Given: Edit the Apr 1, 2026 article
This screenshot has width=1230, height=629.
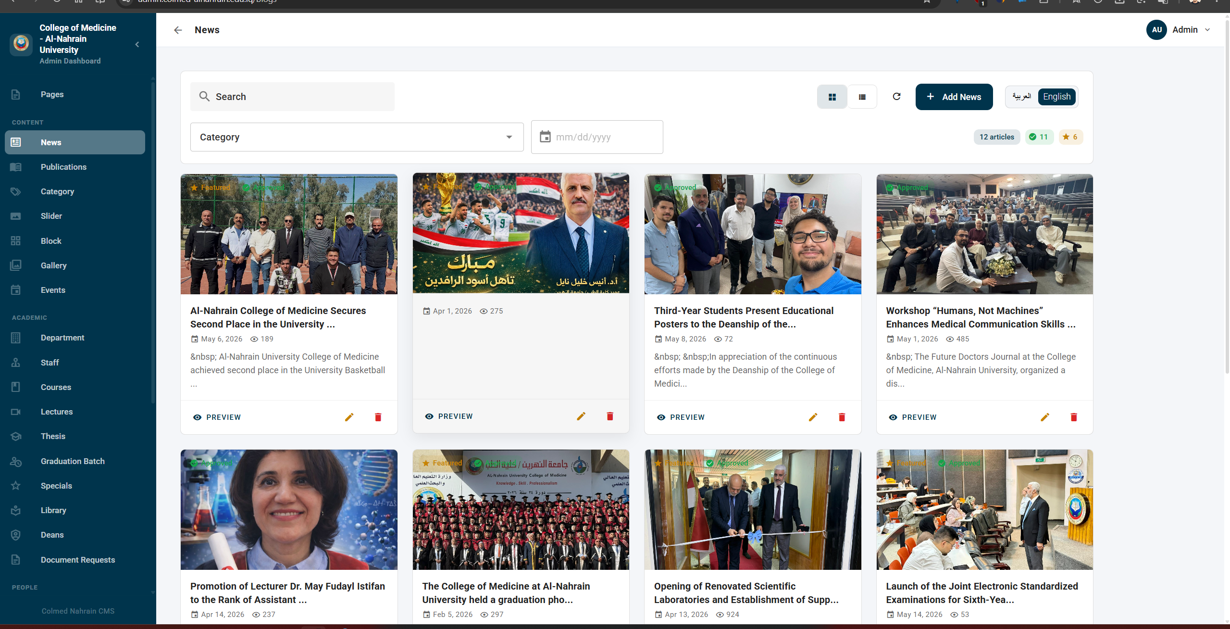Looking at the screenshot, I should pyautogui.click(x=581, y=416).
